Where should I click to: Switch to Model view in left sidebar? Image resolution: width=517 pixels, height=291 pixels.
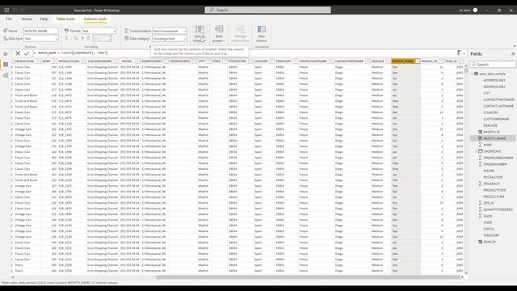click(6, 75)
